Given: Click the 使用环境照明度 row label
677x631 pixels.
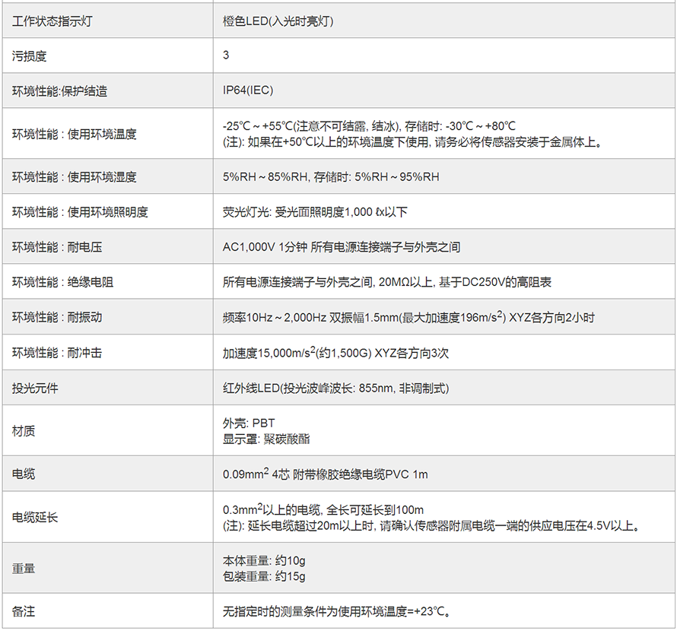Looking at the screenshot, I should pos(79,212).
